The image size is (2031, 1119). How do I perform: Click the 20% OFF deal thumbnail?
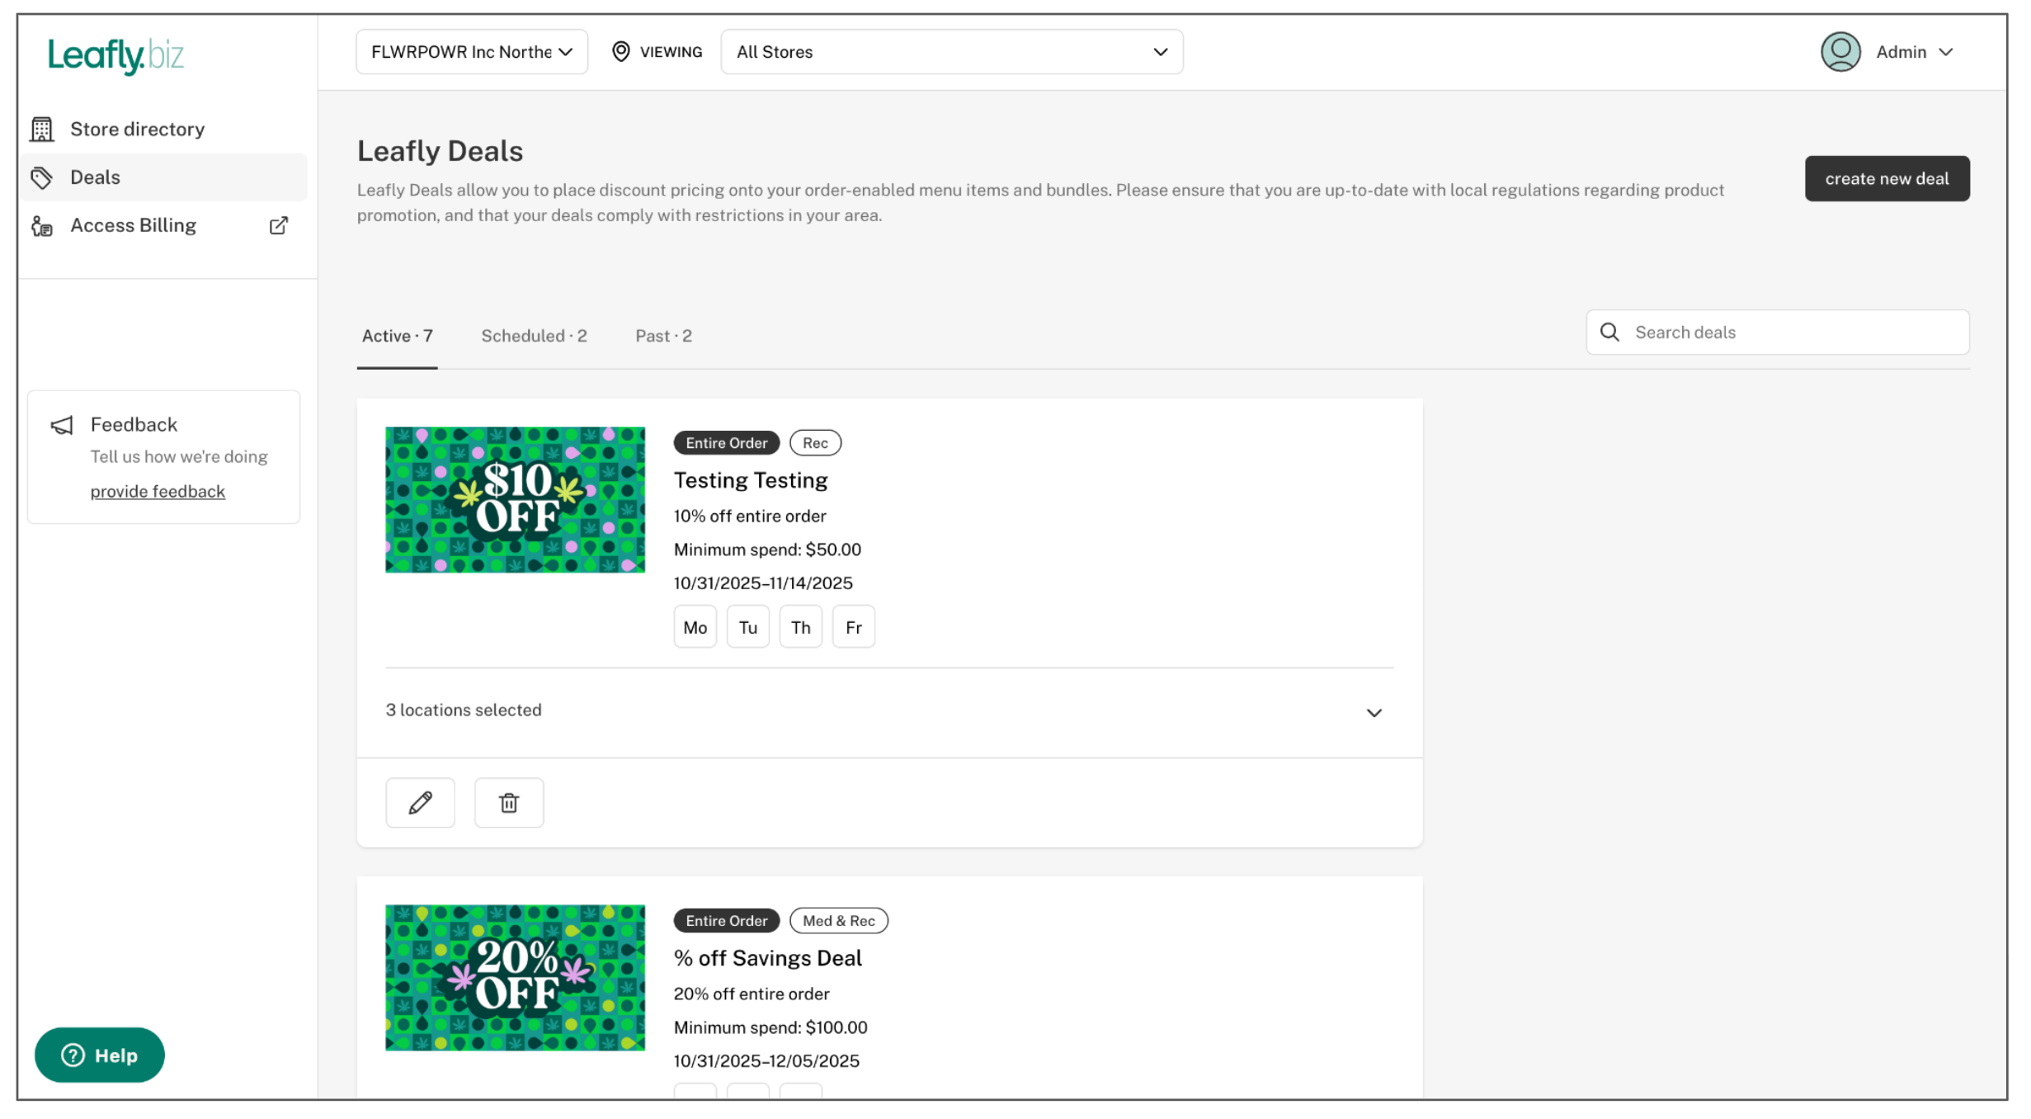tap(515, 977)
